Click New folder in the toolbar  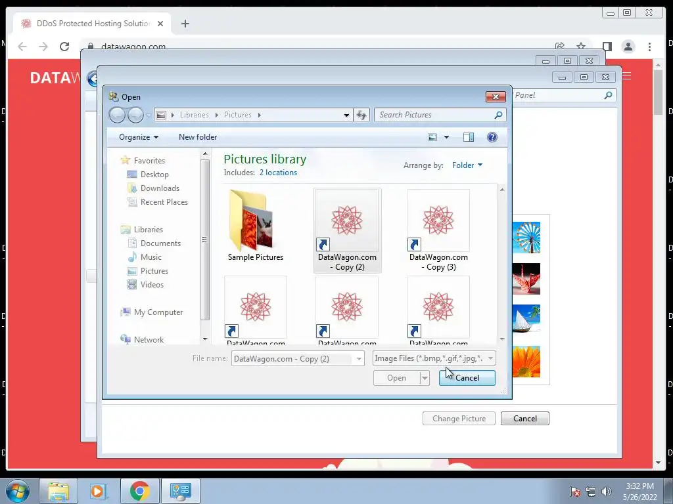(x=198, y=137)
